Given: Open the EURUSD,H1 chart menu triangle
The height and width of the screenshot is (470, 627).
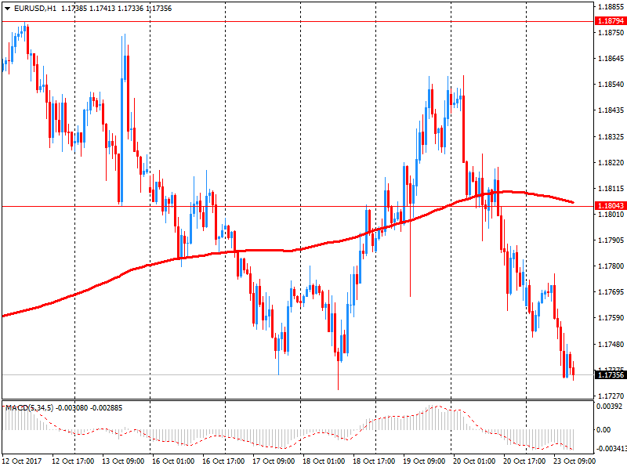Looking at the screenshot, I should click(x=7, y=9).
